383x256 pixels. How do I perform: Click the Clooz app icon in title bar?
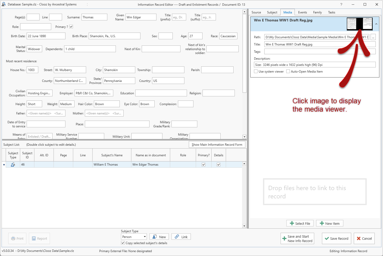4,4
